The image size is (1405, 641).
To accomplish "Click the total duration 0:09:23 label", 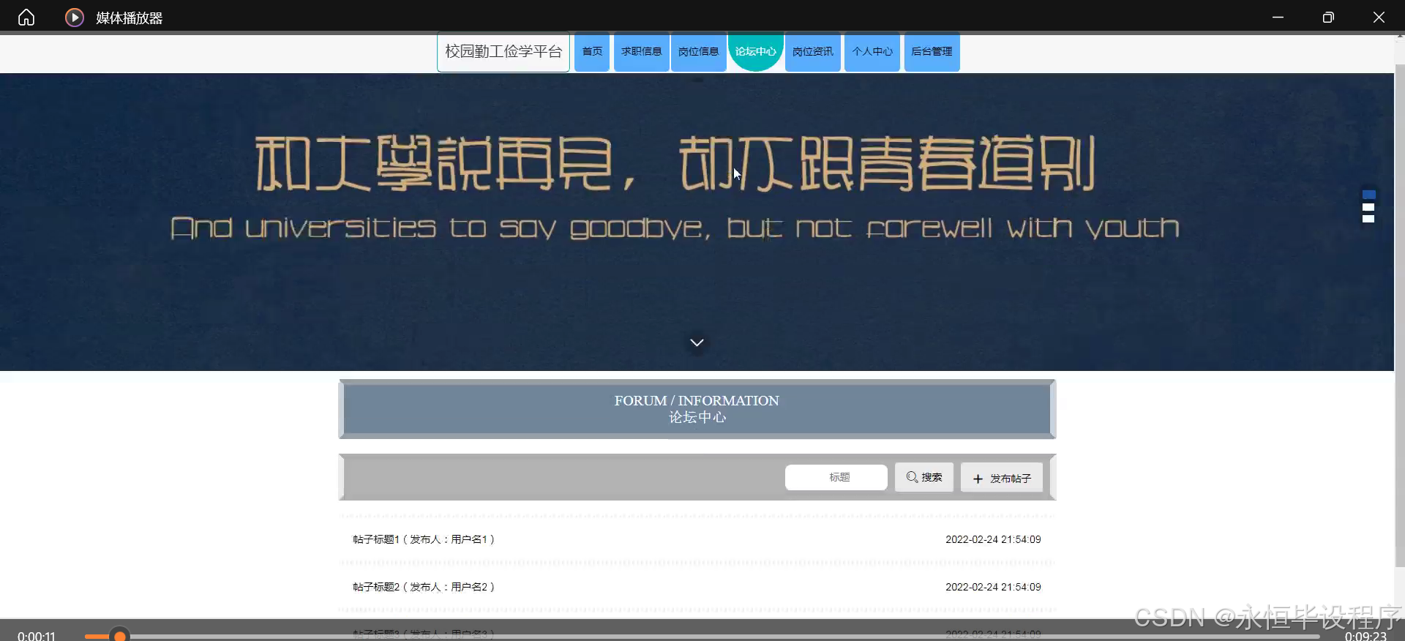I will [1365, 636].
